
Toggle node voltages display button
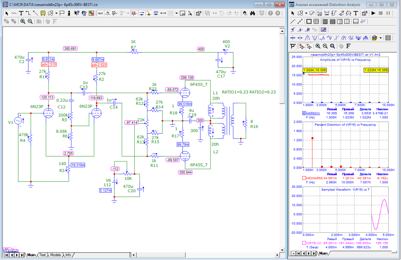tap(134, 13)
